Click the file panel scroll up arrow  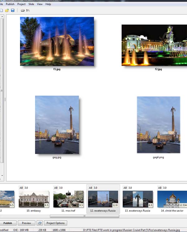(x=2, y=16)
